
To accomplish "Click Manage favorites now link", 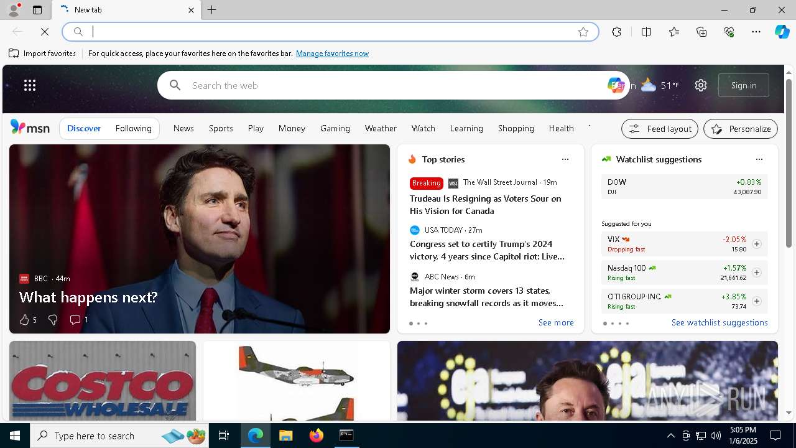I will click(332, 54).
